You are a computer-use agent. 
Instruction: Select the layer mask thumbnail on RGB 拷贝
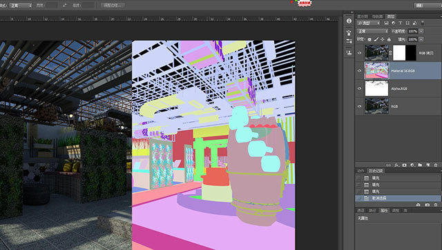tap(405, 53)
